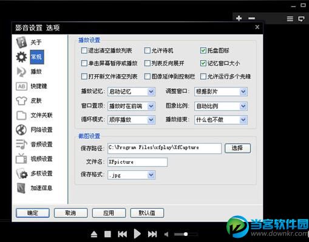Mute audio with the speaker icon
The height and width of the screenshot is (242, 309).
(166, 235)
